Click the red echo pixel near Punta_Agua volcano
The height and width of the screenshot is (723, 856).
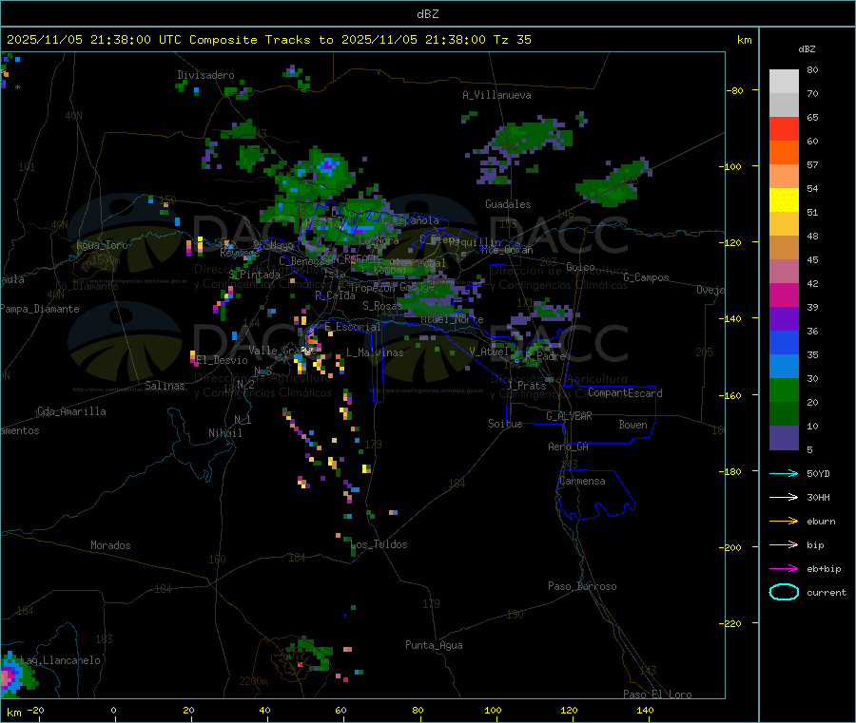[300, 664]
